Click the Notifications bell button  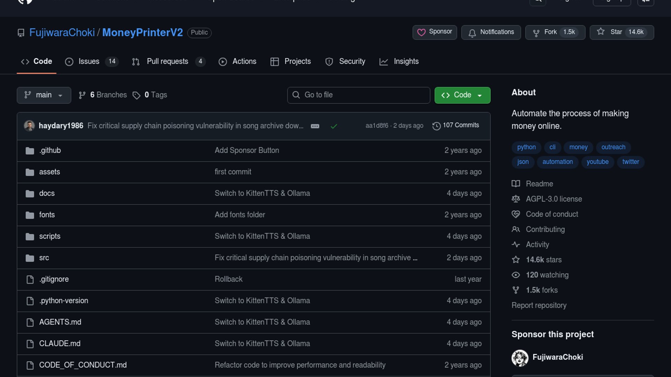pyautogui.click(x=491, y=32)
